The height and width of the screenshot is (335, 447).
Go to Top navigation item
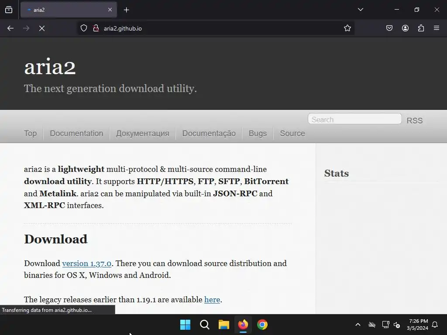coord(30,133)
